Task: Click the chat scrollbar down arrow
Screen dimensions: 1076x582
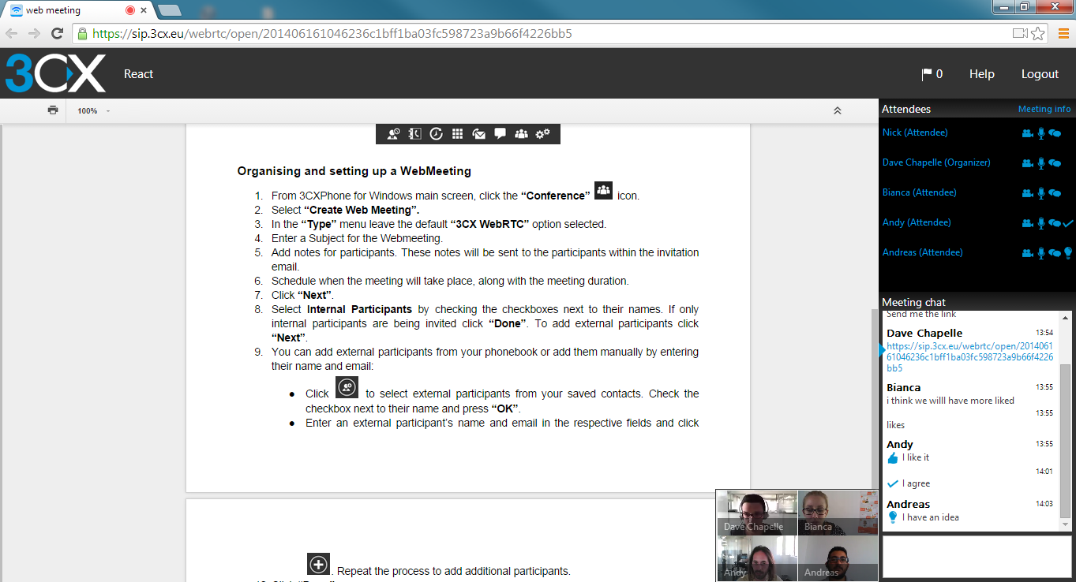Action: click(1065, 524)
